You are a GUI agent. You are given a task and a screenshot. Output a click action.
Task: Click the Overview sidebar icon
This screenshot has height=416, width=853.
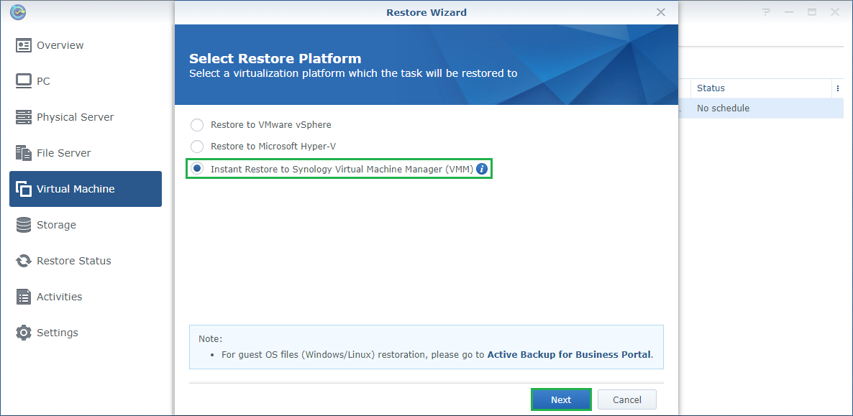(x=24, y=45)
